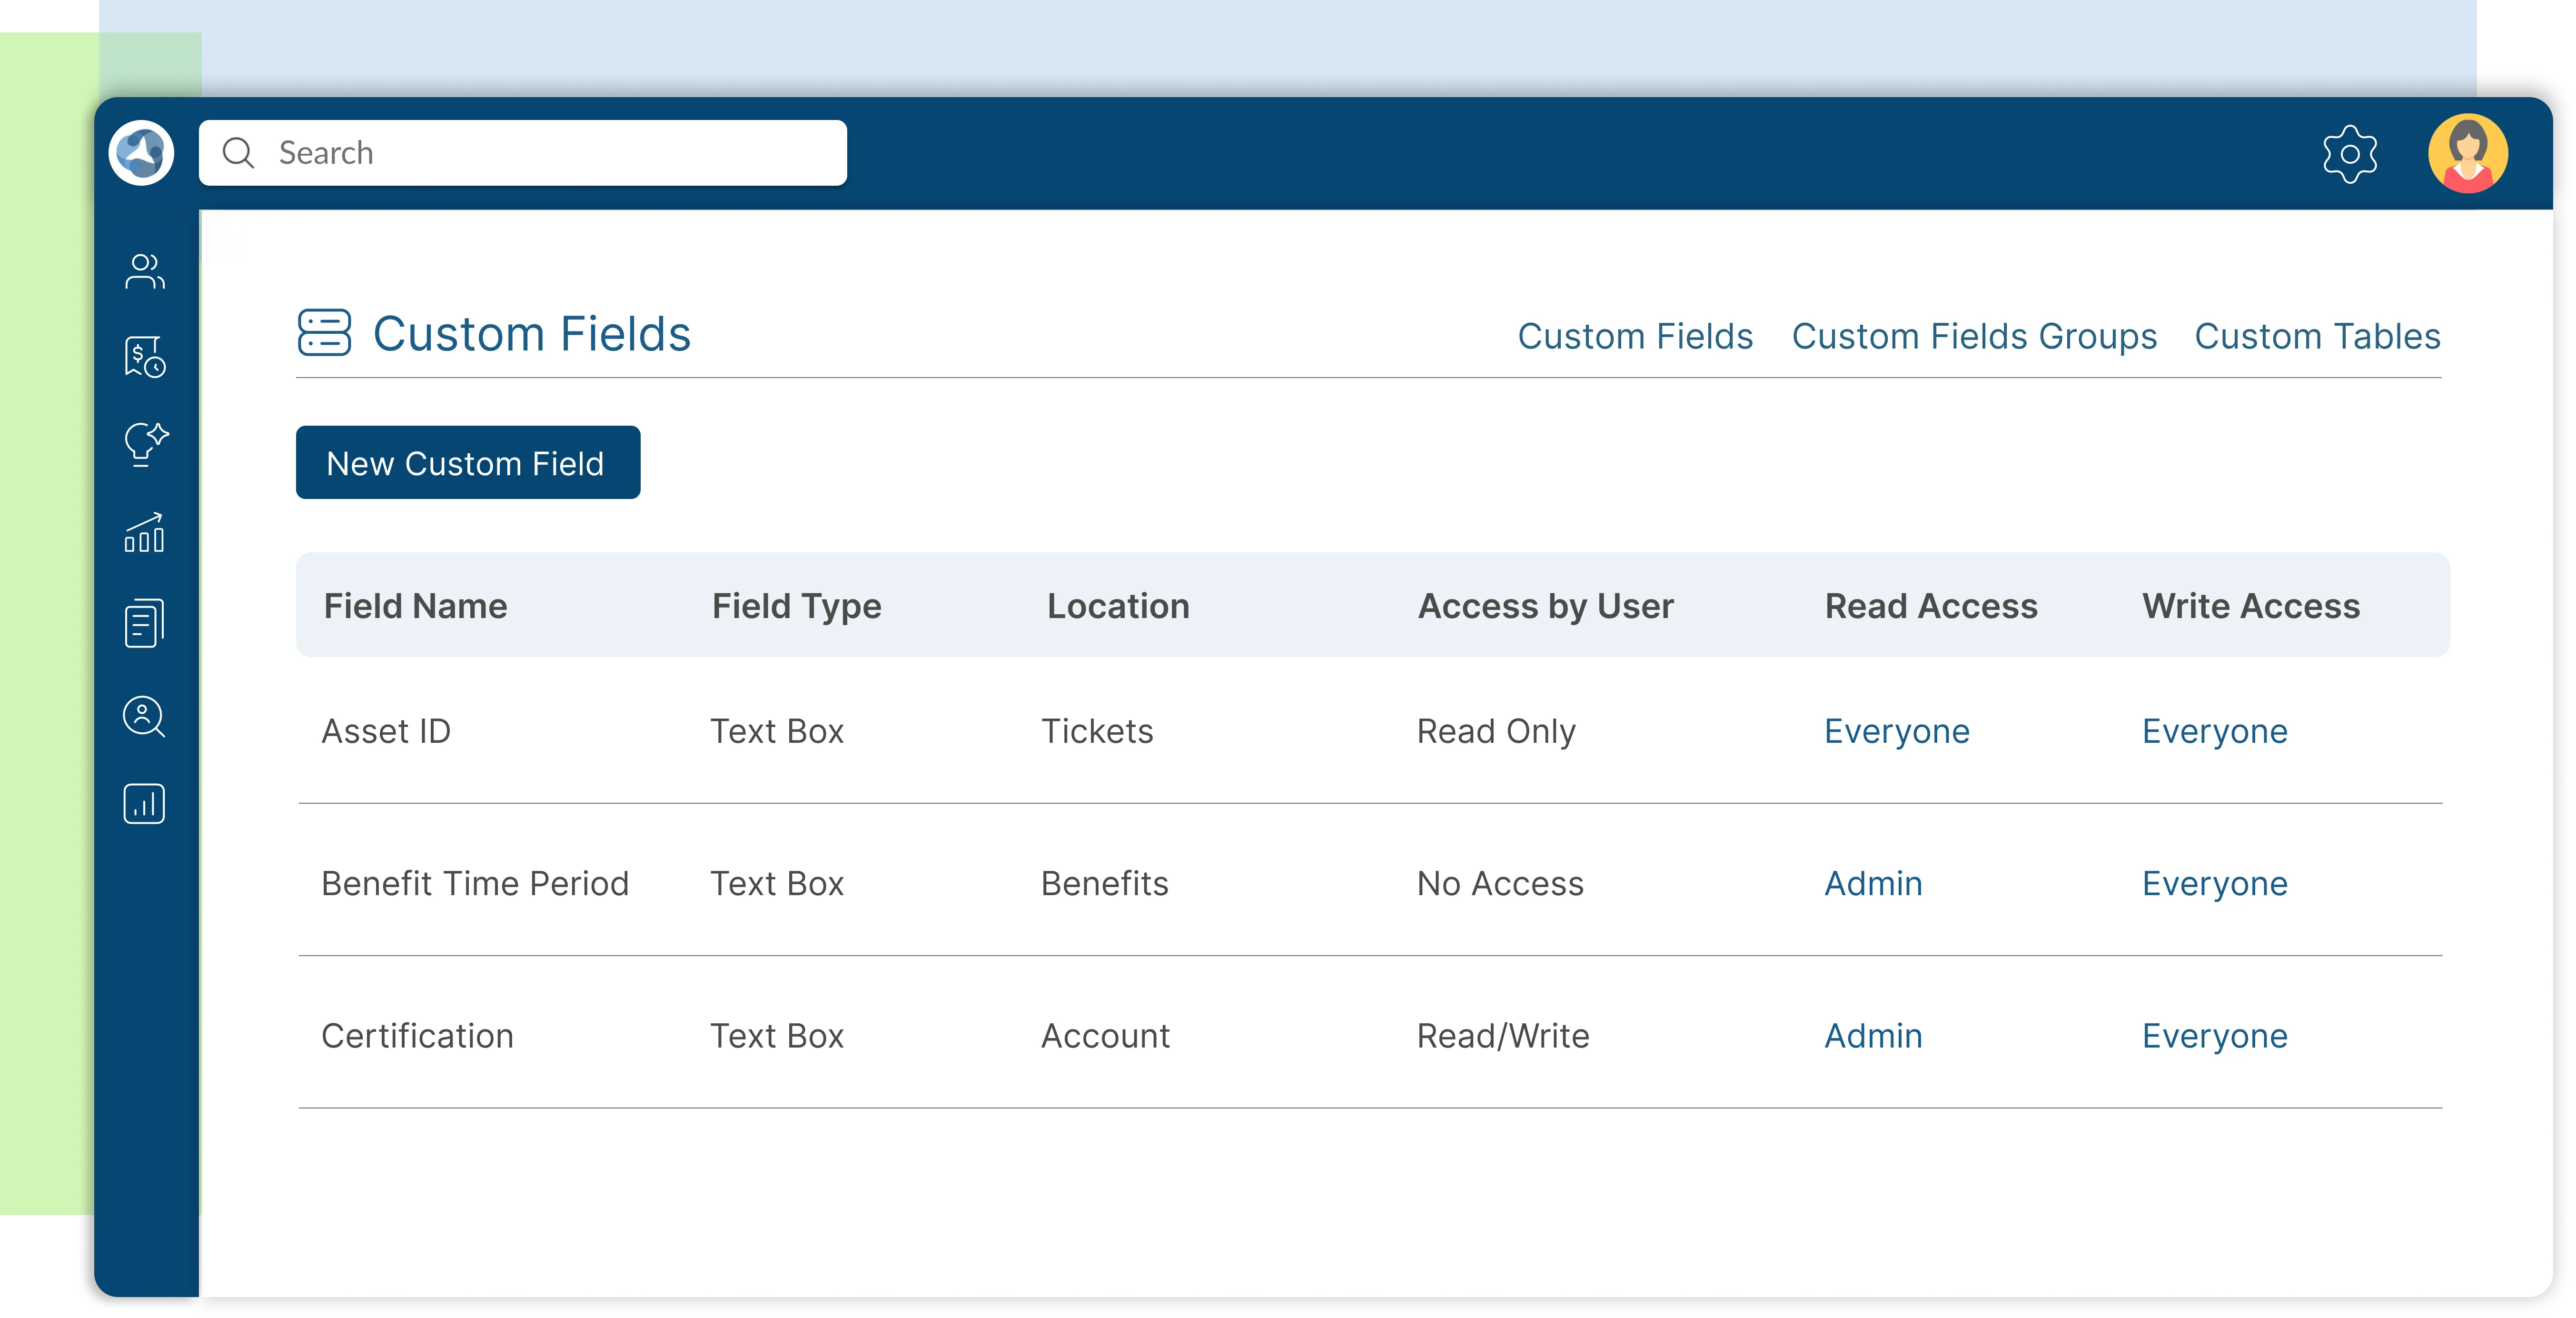Click Everyone read access for Asset ID
This screenshot has height=1318, width=2576.
coord(1896,731)
